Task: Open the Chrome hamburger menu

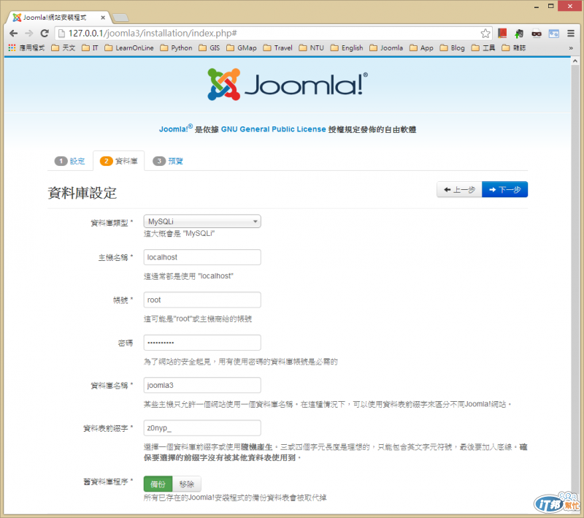Action: tap(571, 33)
